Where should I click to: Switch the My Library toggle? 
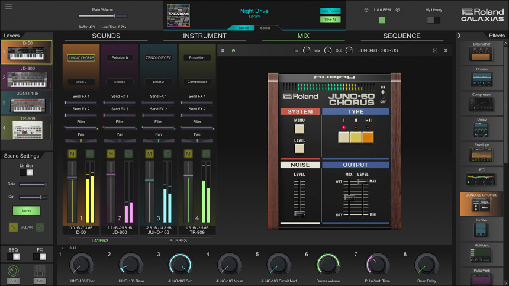coord(434,20)
